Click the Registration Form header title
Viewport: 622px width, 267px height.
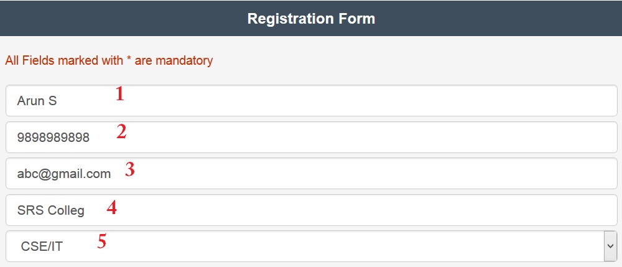click(x=311, y=18)
